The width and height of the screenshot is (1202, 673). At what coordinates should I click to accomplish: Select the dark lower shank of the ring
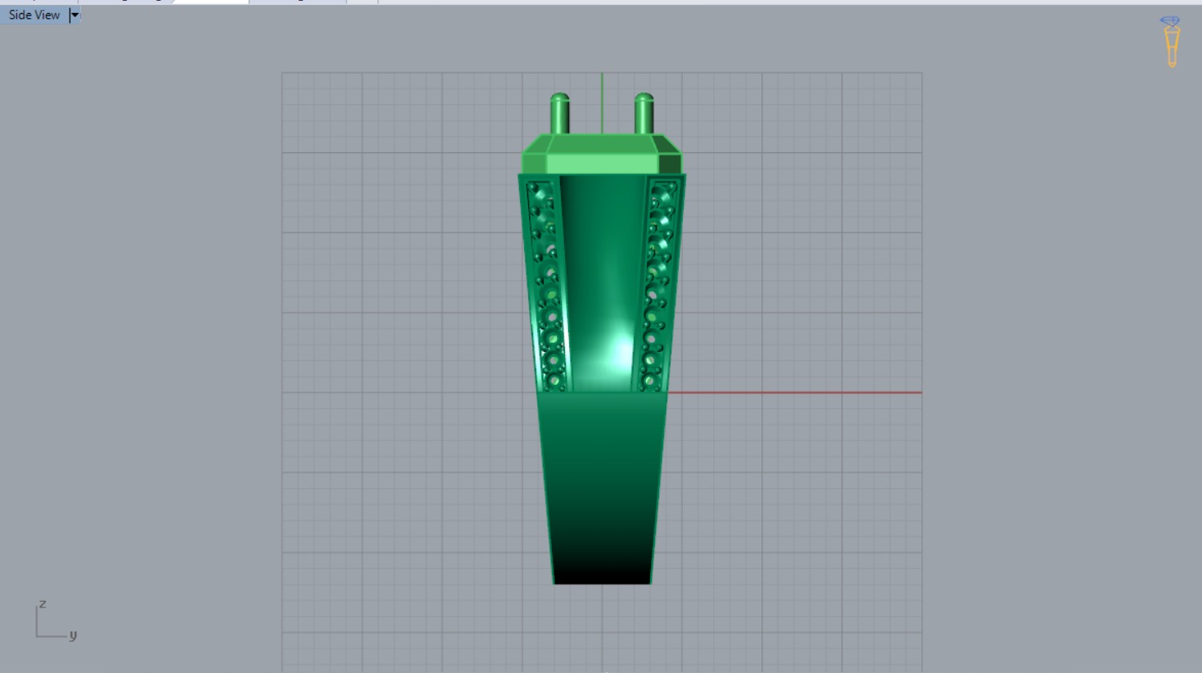pos(602,488)
